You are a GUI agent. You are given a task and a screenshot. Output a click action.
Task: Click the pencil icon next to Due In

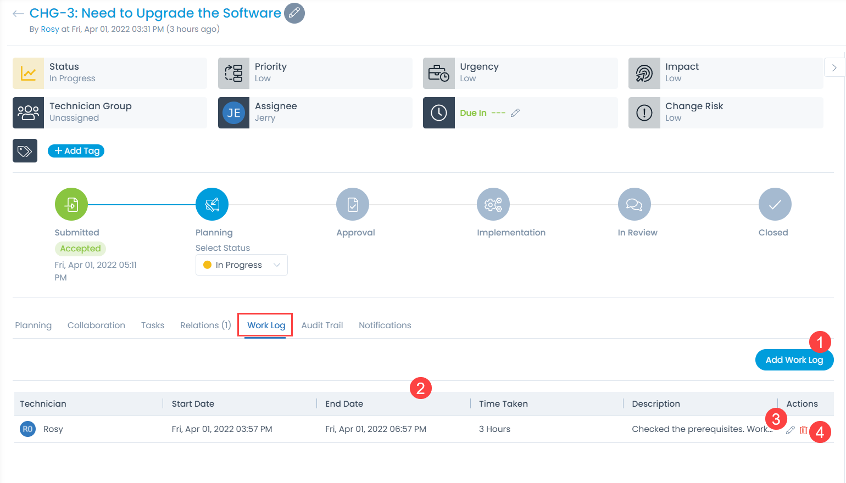tap(515, 113)
